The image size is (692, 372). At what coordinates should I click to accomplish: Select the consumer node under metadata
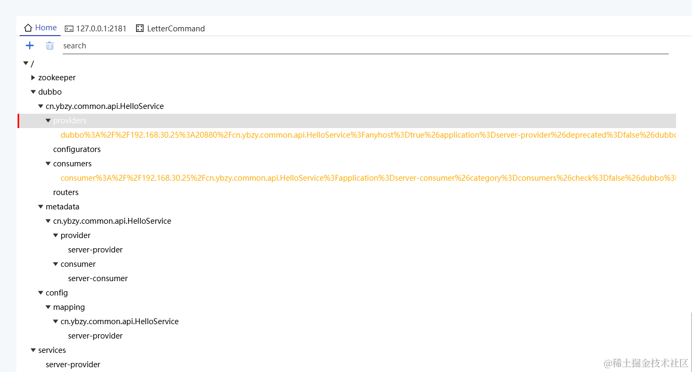pos(78,264)
